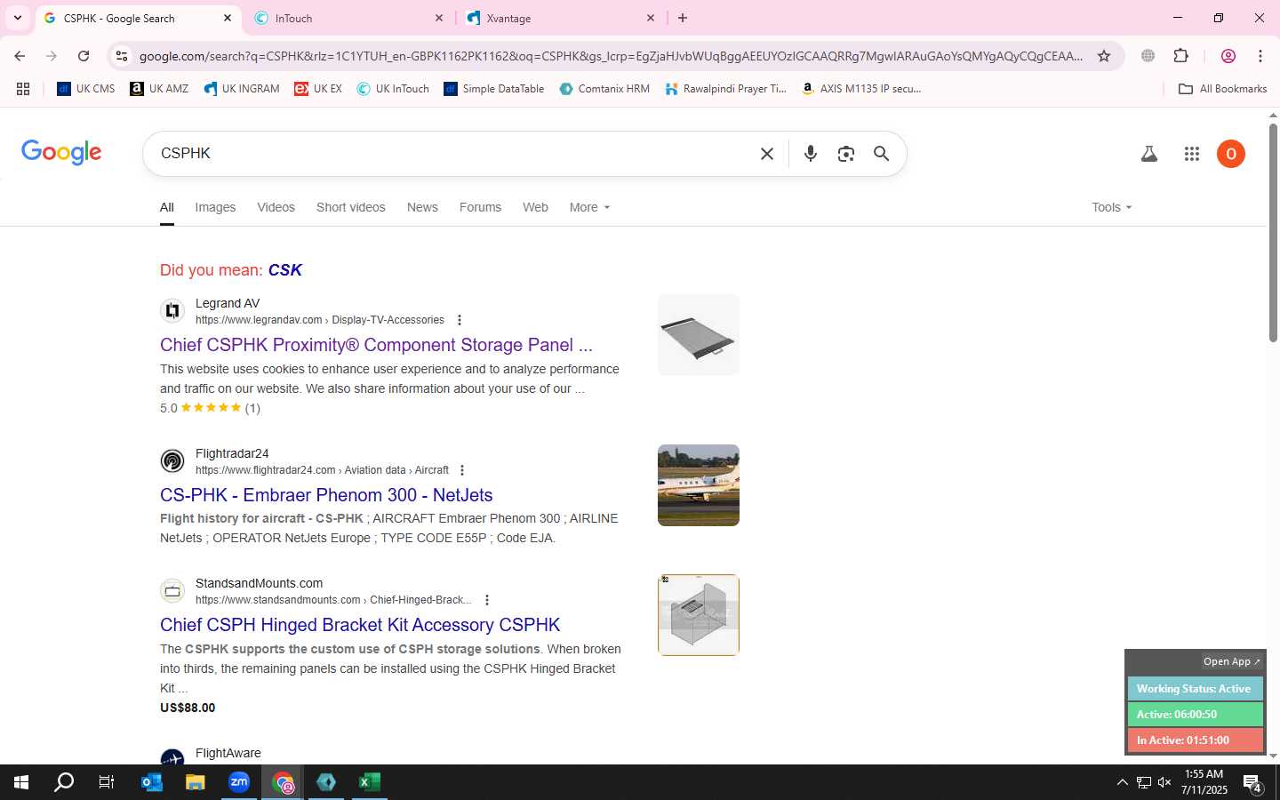Clear the search box with the X icon

click(x=767, y=154)
